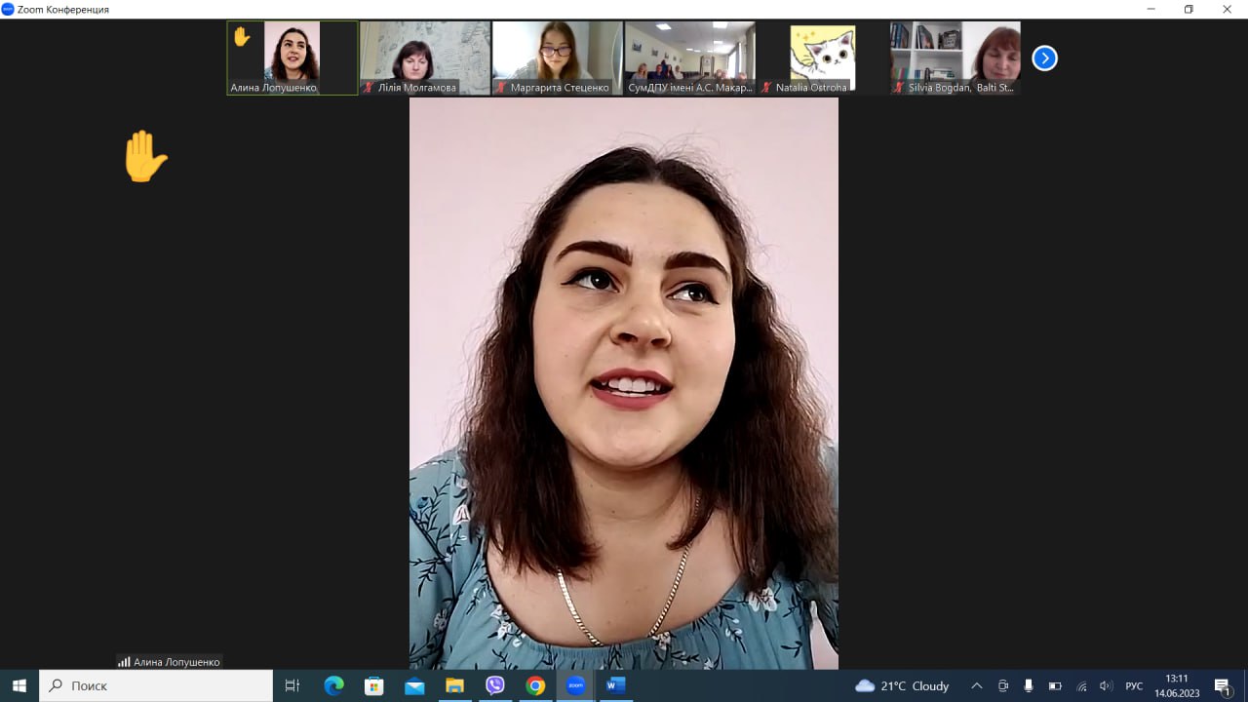
Task: Select Natalia Ostroha's cat avatar thumbnail
Action: (822, 57)
